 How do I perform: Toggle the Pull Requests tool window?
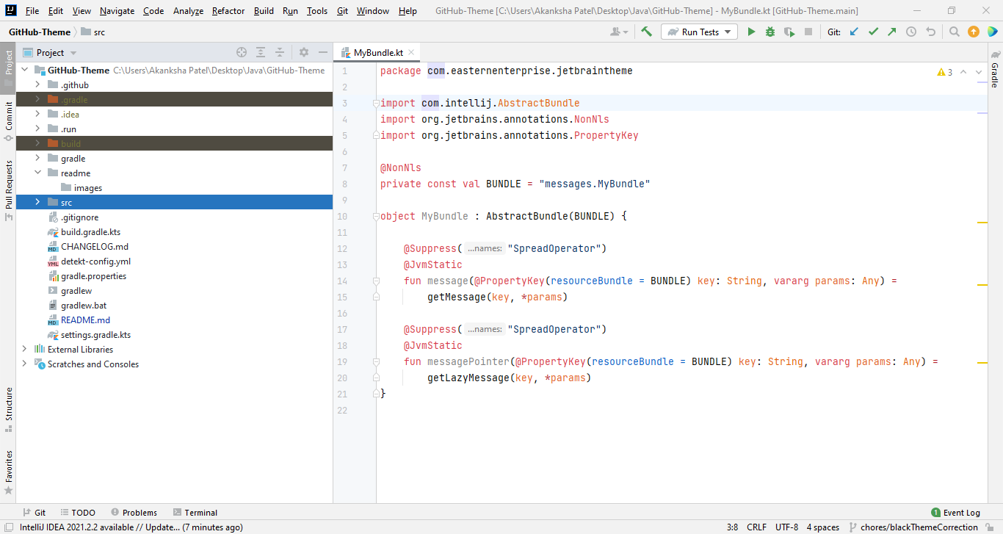(x=8, y=190)
